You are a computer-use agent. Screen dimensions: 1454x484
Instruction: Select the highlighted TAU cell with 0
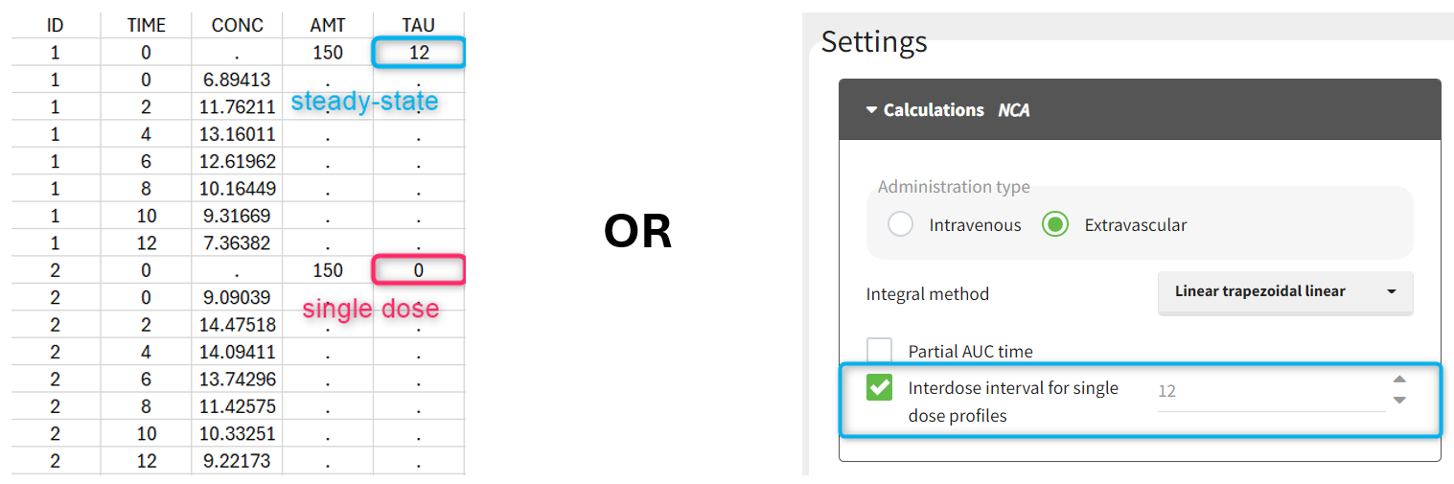pos(419,270)
